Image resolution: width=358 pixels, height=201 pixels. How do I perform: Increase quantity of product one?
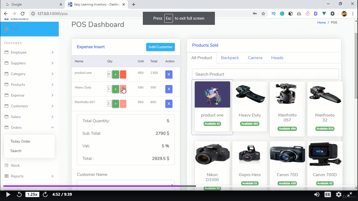click(x=116, y=74)
